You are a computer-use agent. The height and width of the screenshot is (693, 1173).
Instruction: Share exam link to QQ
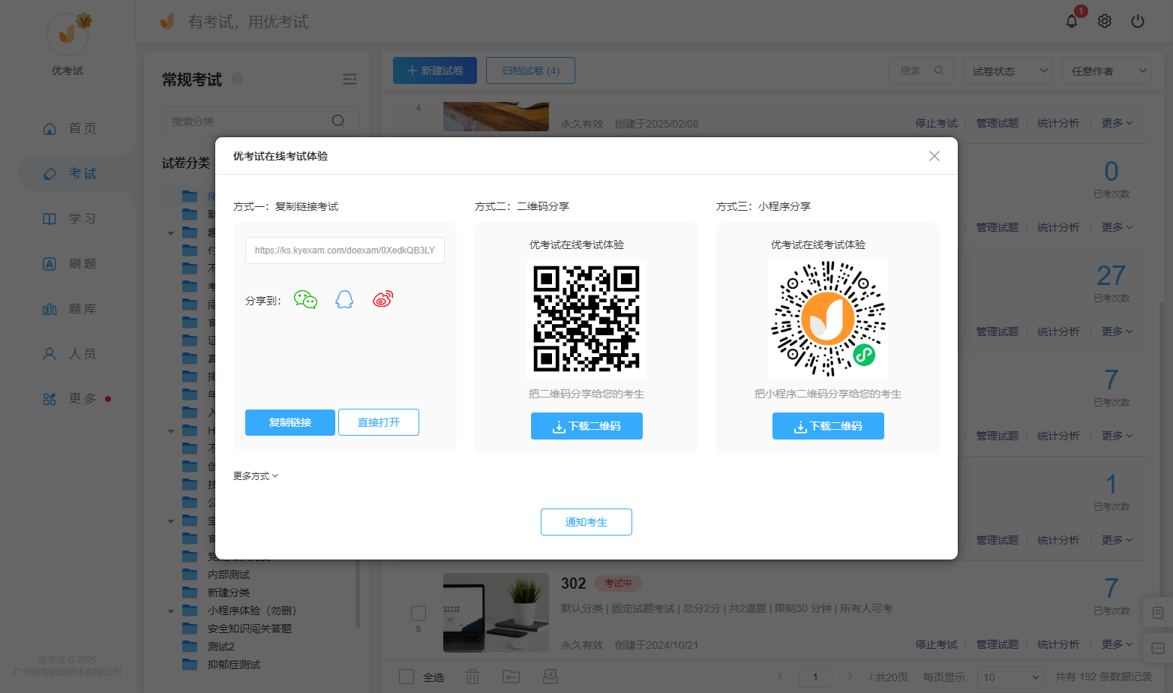[x=344, y=300]
